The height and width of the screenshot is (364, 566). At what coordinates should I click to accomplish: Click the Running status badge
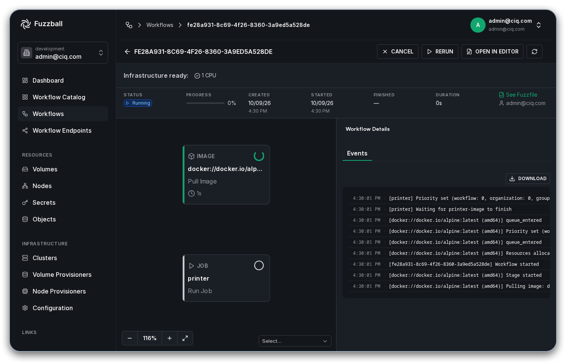(138, 103)
